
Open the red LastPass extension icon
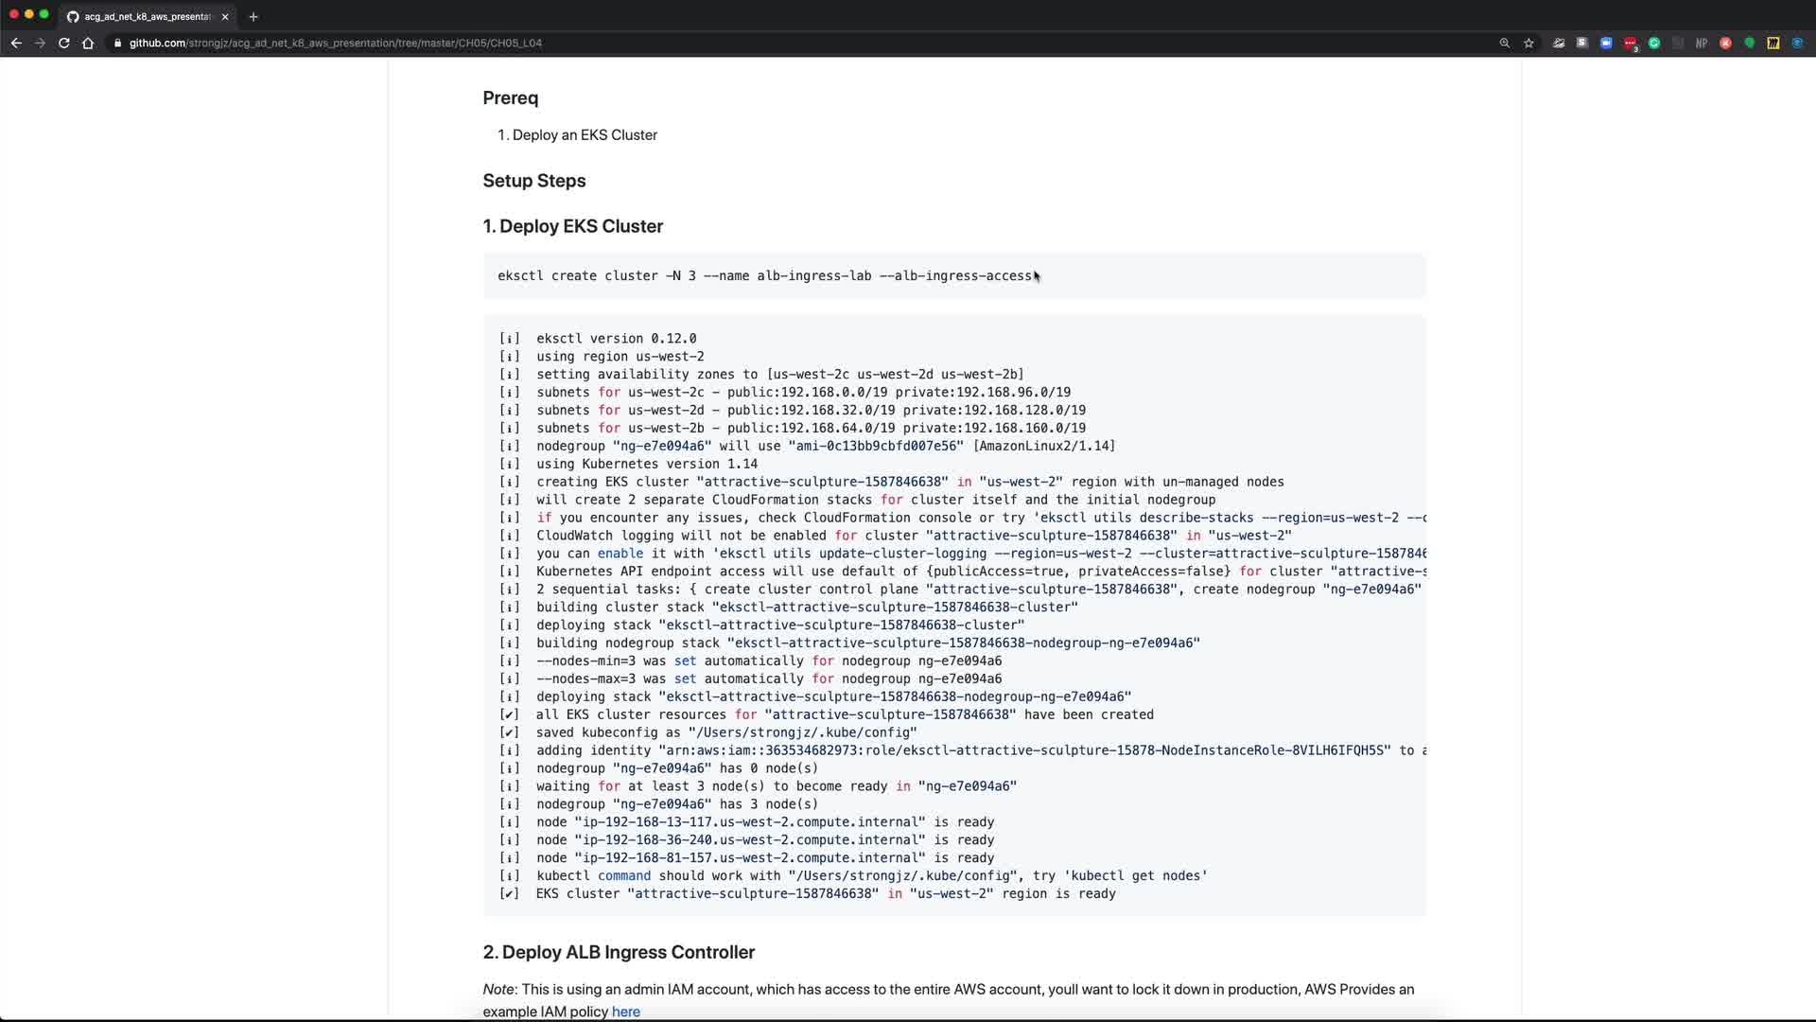point(1630,43)
